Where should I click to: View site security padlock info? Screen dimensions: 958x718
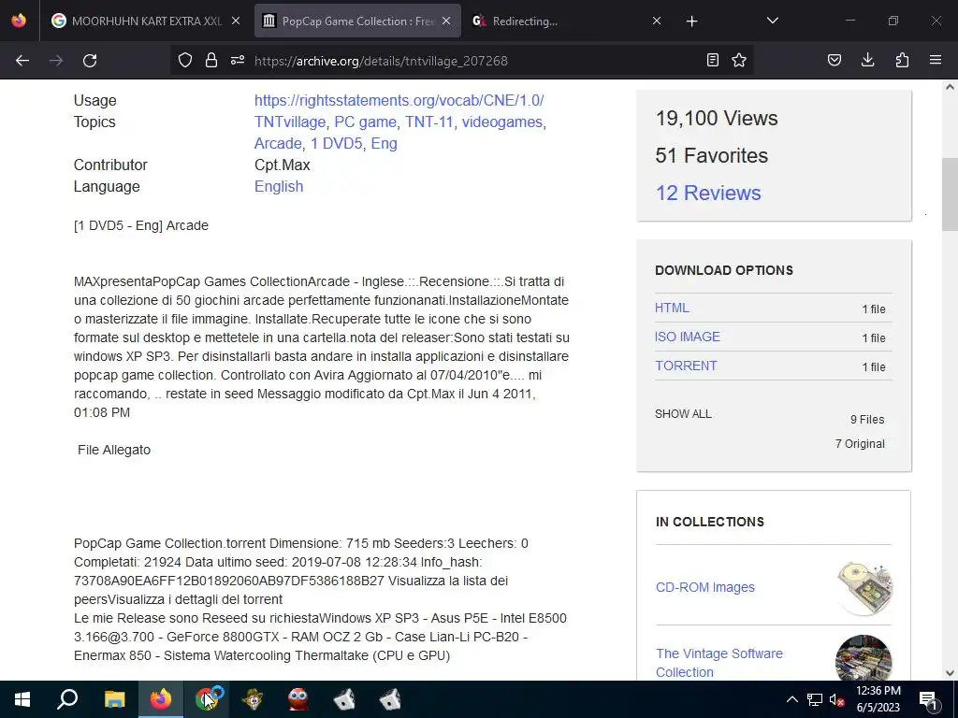coord(211,60)
